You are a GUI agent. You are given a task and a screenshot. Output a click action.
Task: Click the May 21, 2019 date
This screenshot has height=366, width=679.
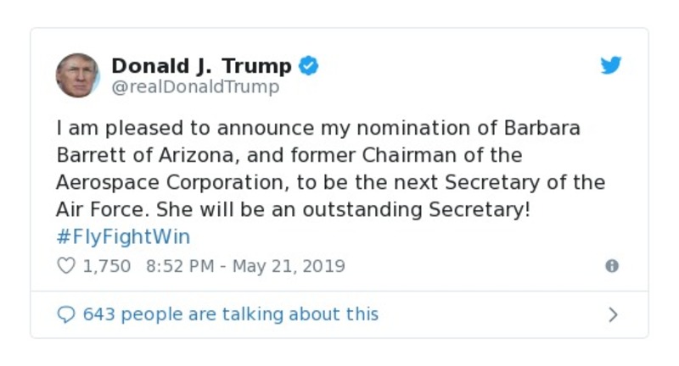(x=289, y=266)
